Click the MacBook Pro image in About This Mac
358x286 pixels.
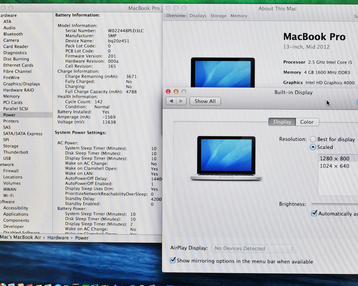click(222, 72)
